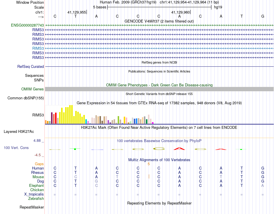This screenshot has width=274, height=214.
Task: Click 'Short Genetic Variants from dbSNP release 155'
Action: (159, 94)
